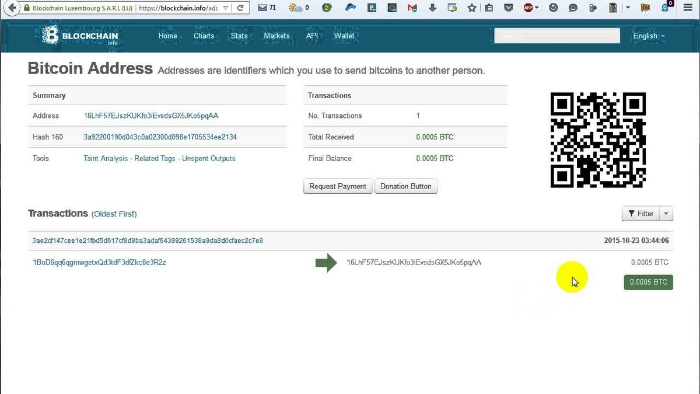Image resolution: width=700 pixels, height=394 pixels.
Task: Click the site search input field
Action: (557, 36)
